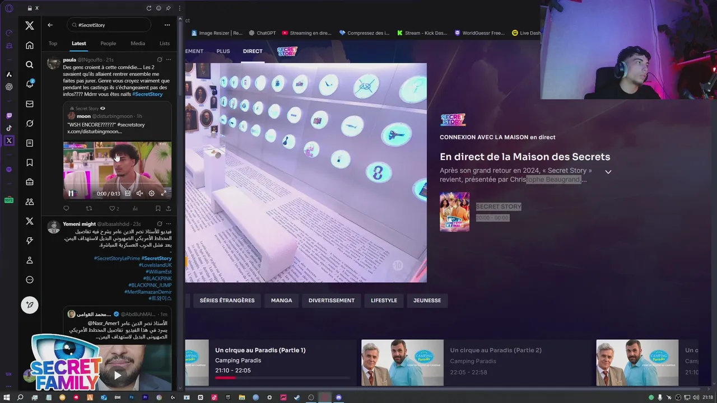The image size is (717, 403).
Task: Open the Windows Start menu
Action: tap(7, 397)
